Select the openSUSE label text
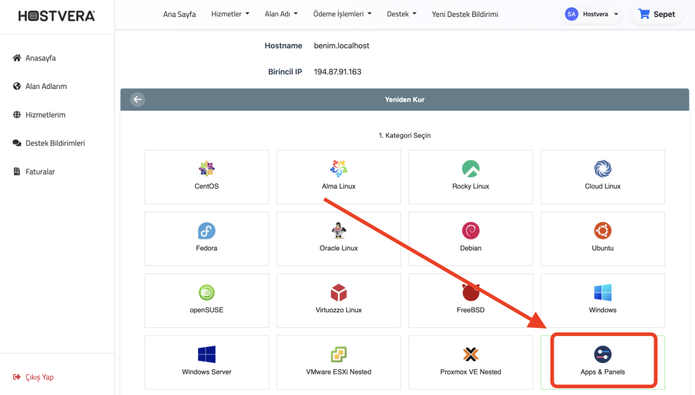This screenshot has width=695, height=395. [206, 310]
